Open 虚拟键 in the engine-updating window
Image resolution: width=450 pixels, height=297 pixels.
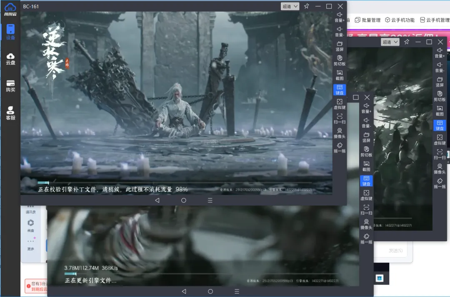[x=366, y=196]
